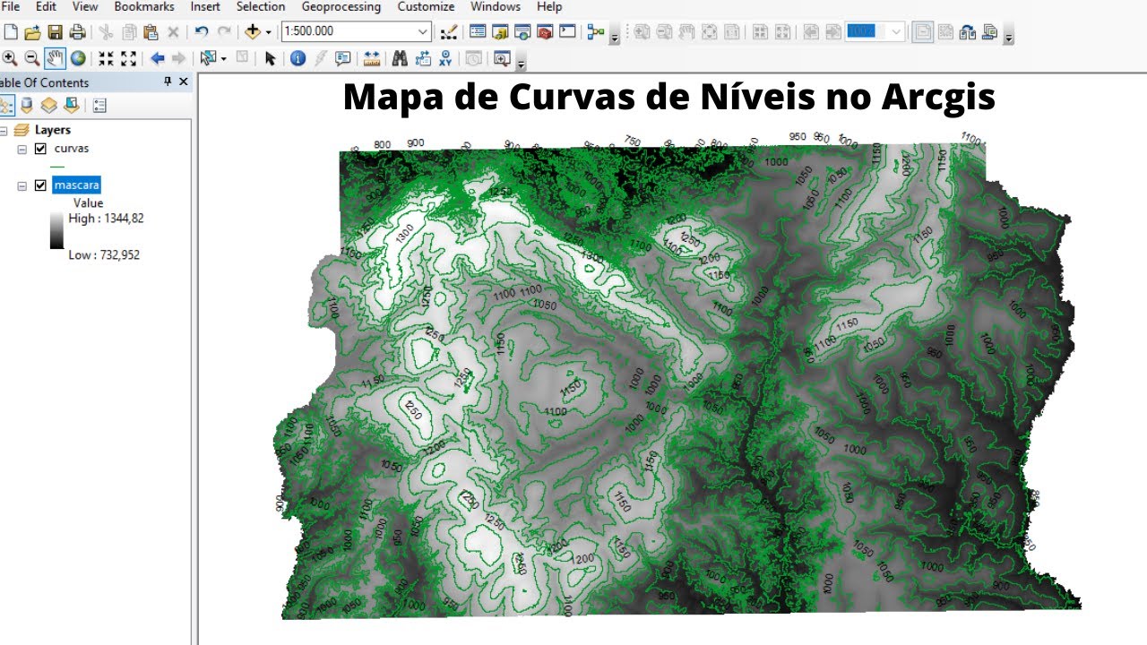Open layout zoom percent dropdown
1147x645 pixels.
click(895, 32)
